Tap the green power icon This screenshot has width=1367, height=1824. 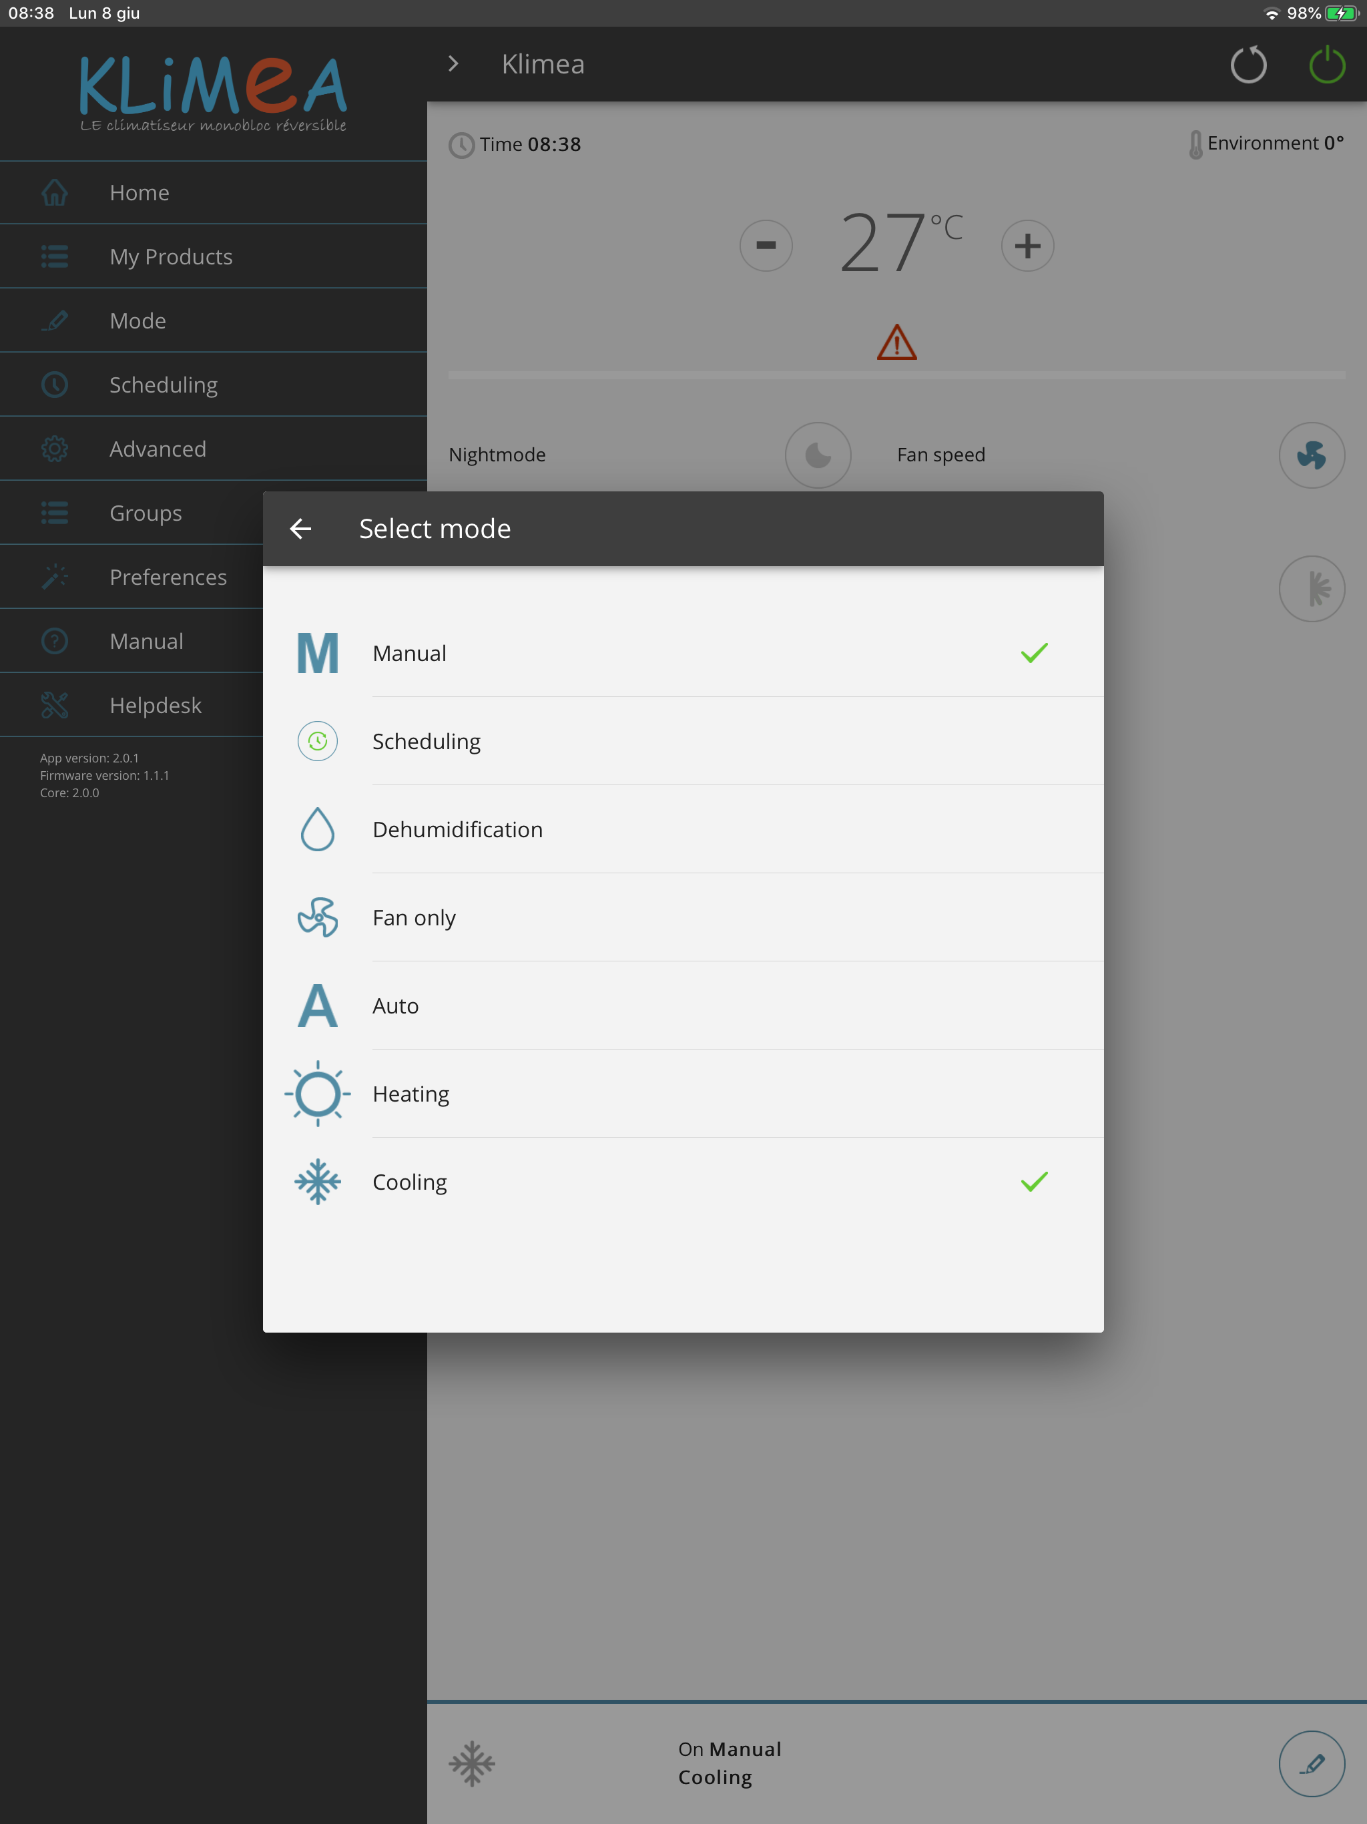point(1326,64)
